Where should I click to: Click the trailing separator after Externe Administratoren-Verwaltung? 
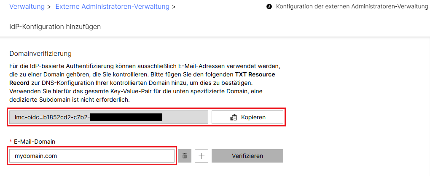point(175,7)
